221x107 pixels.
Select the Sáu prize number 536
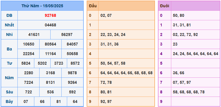pos(51,92)
